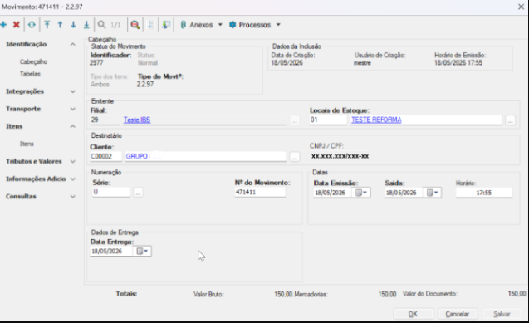
Task: Select Cabeçalho in the sidebar
Action: pyautogui.click(x=33, y=61)
